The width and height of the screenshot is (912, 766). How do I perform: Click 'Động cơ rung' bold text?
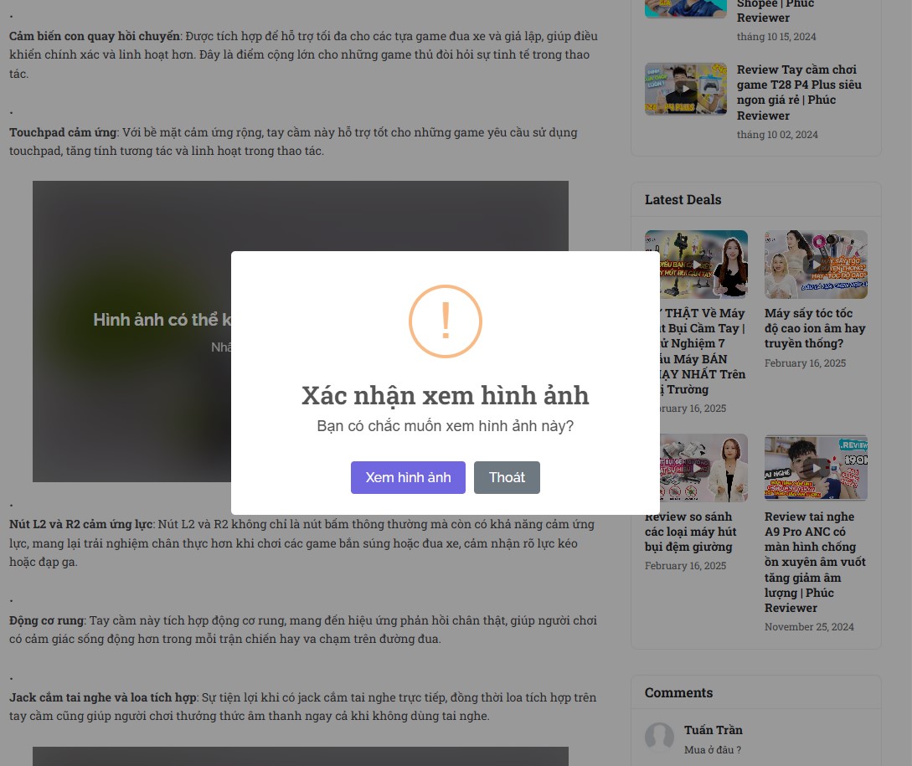47,620
